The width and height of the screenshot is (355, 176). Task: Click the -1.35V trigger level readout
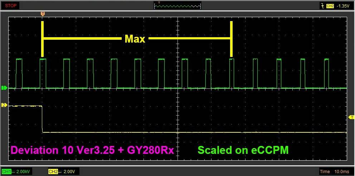point(343,6)
